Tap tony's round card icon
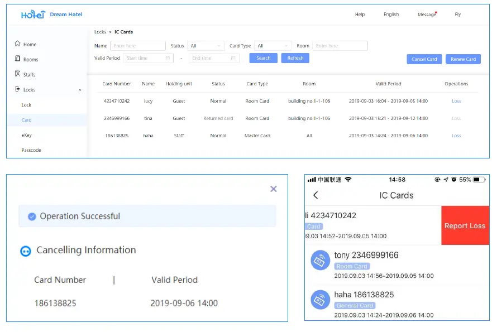This screenshot has width=492, height=332. (x=321, y=260)
